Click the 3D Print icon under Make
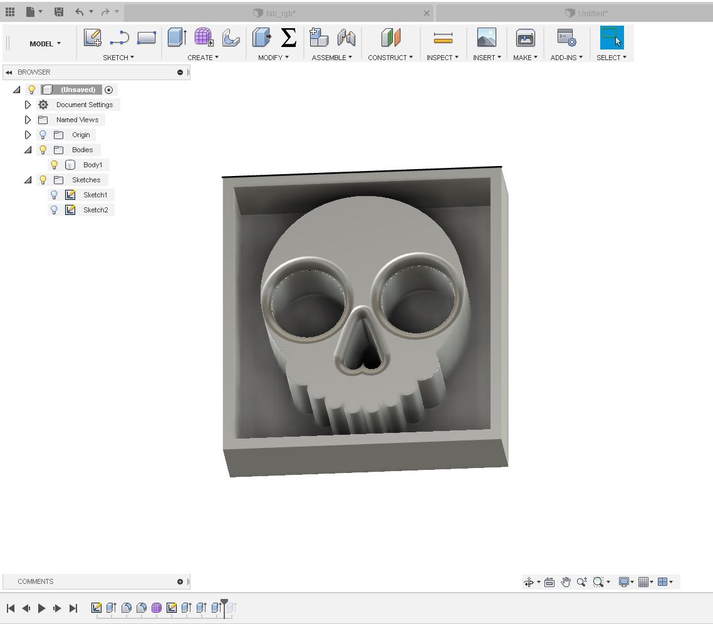 525,38
